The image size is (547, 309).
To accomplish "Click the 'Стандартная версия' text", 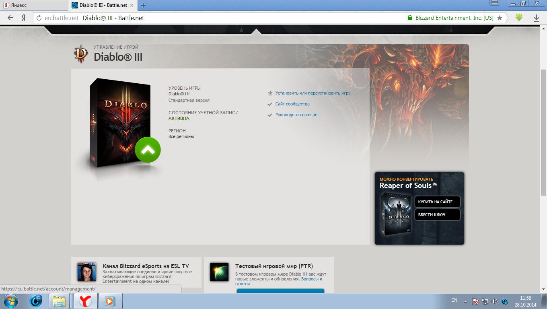I will [189, 100].
